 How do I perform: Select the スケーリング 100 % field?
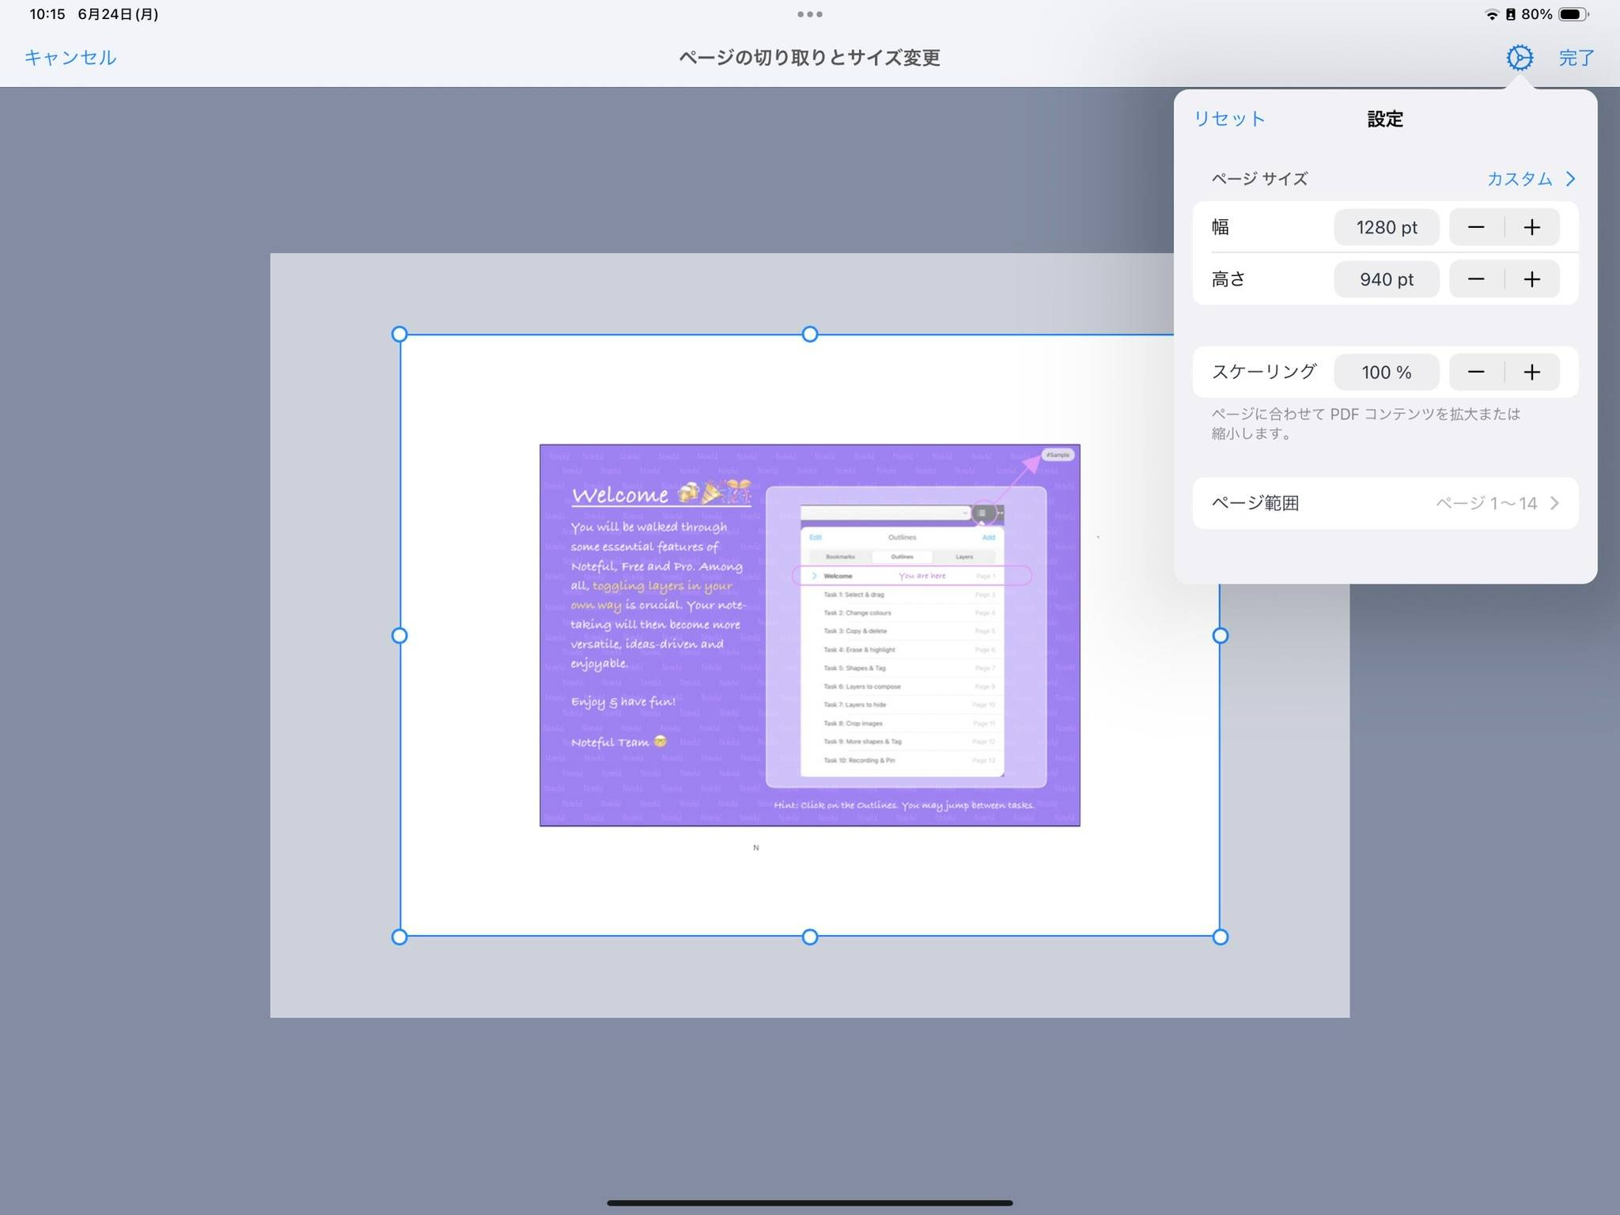[x=1386, y=373]
